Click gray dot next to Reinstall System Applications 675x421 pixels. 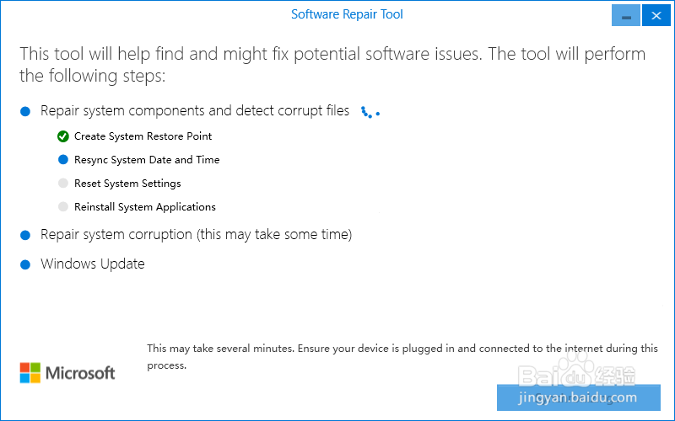(x=63, y=207)
